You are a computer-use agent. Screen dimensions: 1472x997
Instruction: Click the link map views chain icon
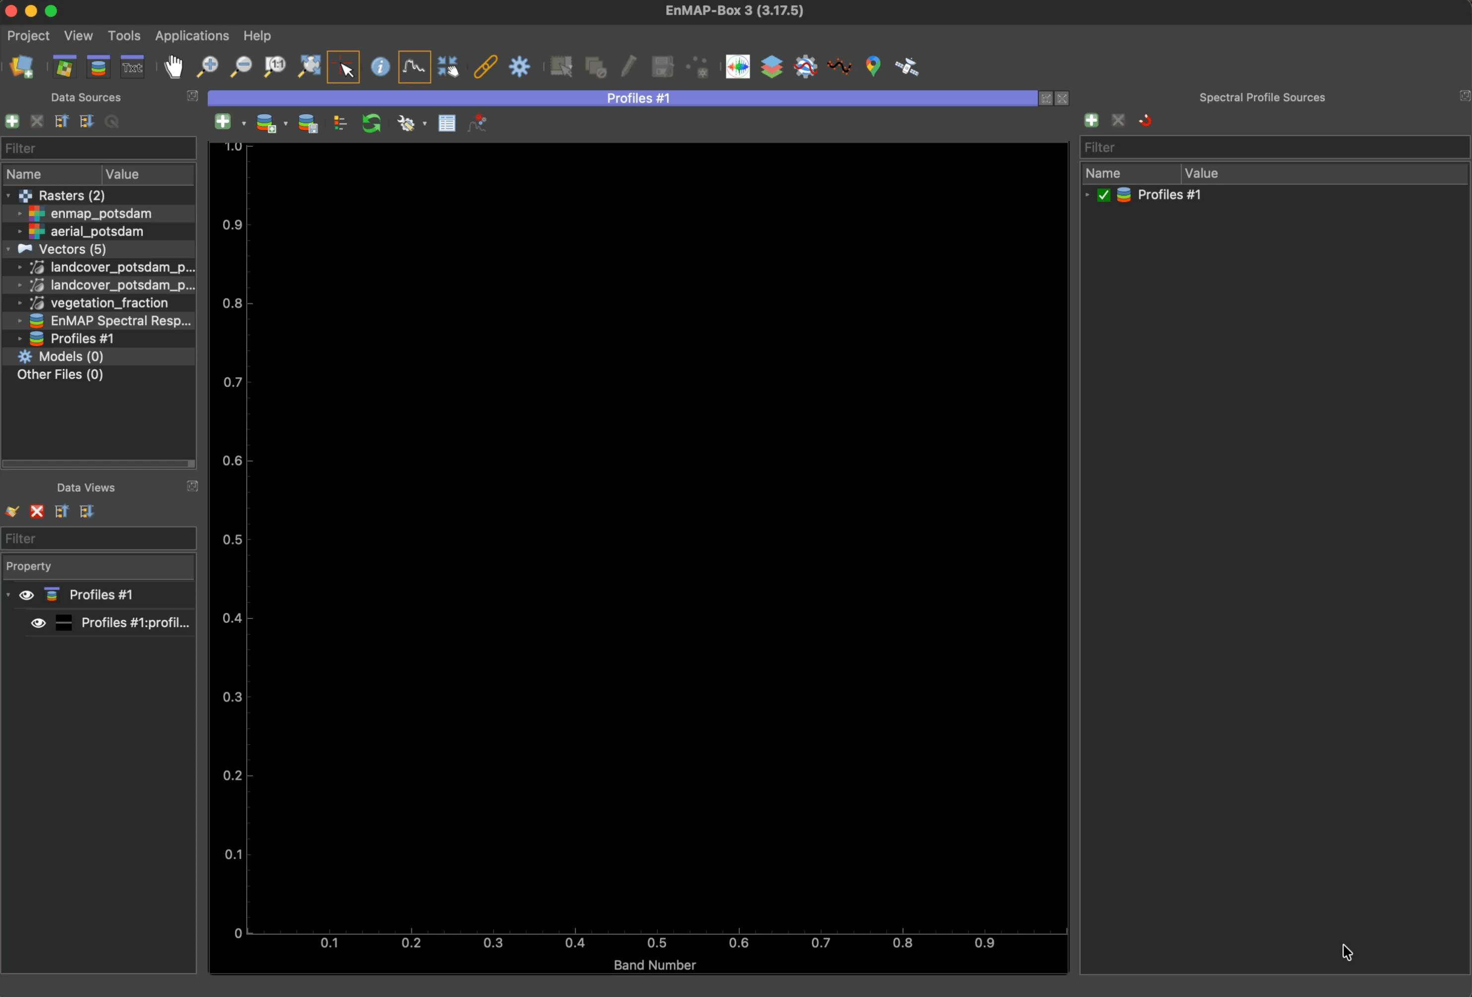point(485,67)
